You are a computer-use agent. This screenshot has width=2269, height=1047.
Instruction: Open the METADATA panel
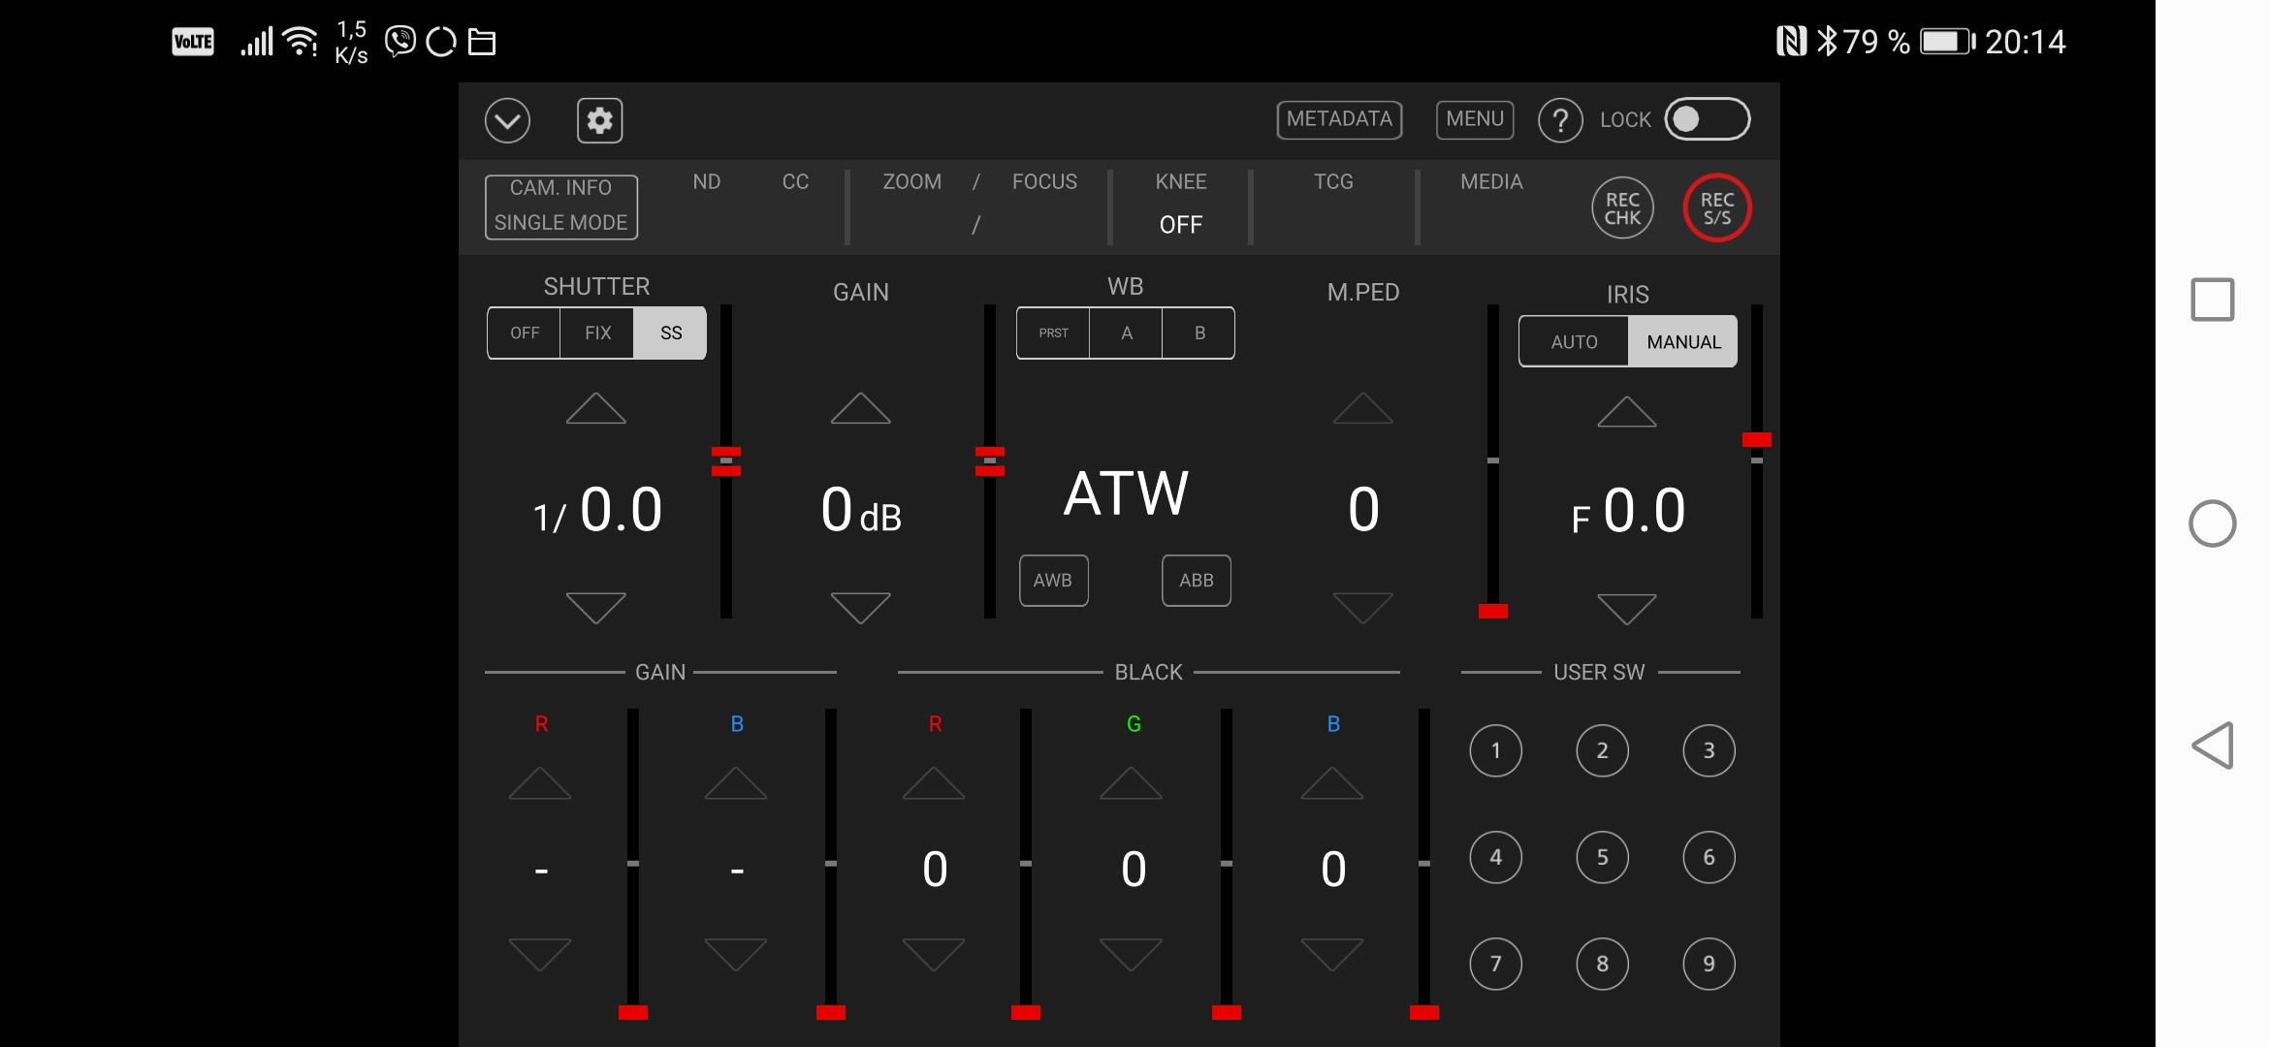coord(1339,119)
